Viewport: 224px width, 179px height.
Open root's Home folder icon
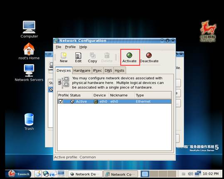coord(29,51)
